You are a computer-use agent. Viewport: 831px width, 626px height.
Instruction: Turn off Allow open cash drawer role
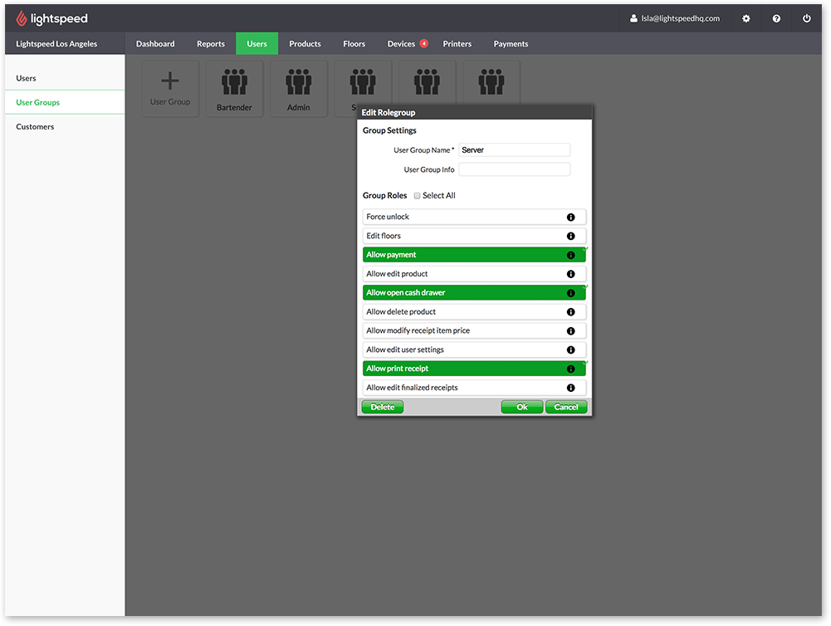pyautogui.click(x=463, y=293)
